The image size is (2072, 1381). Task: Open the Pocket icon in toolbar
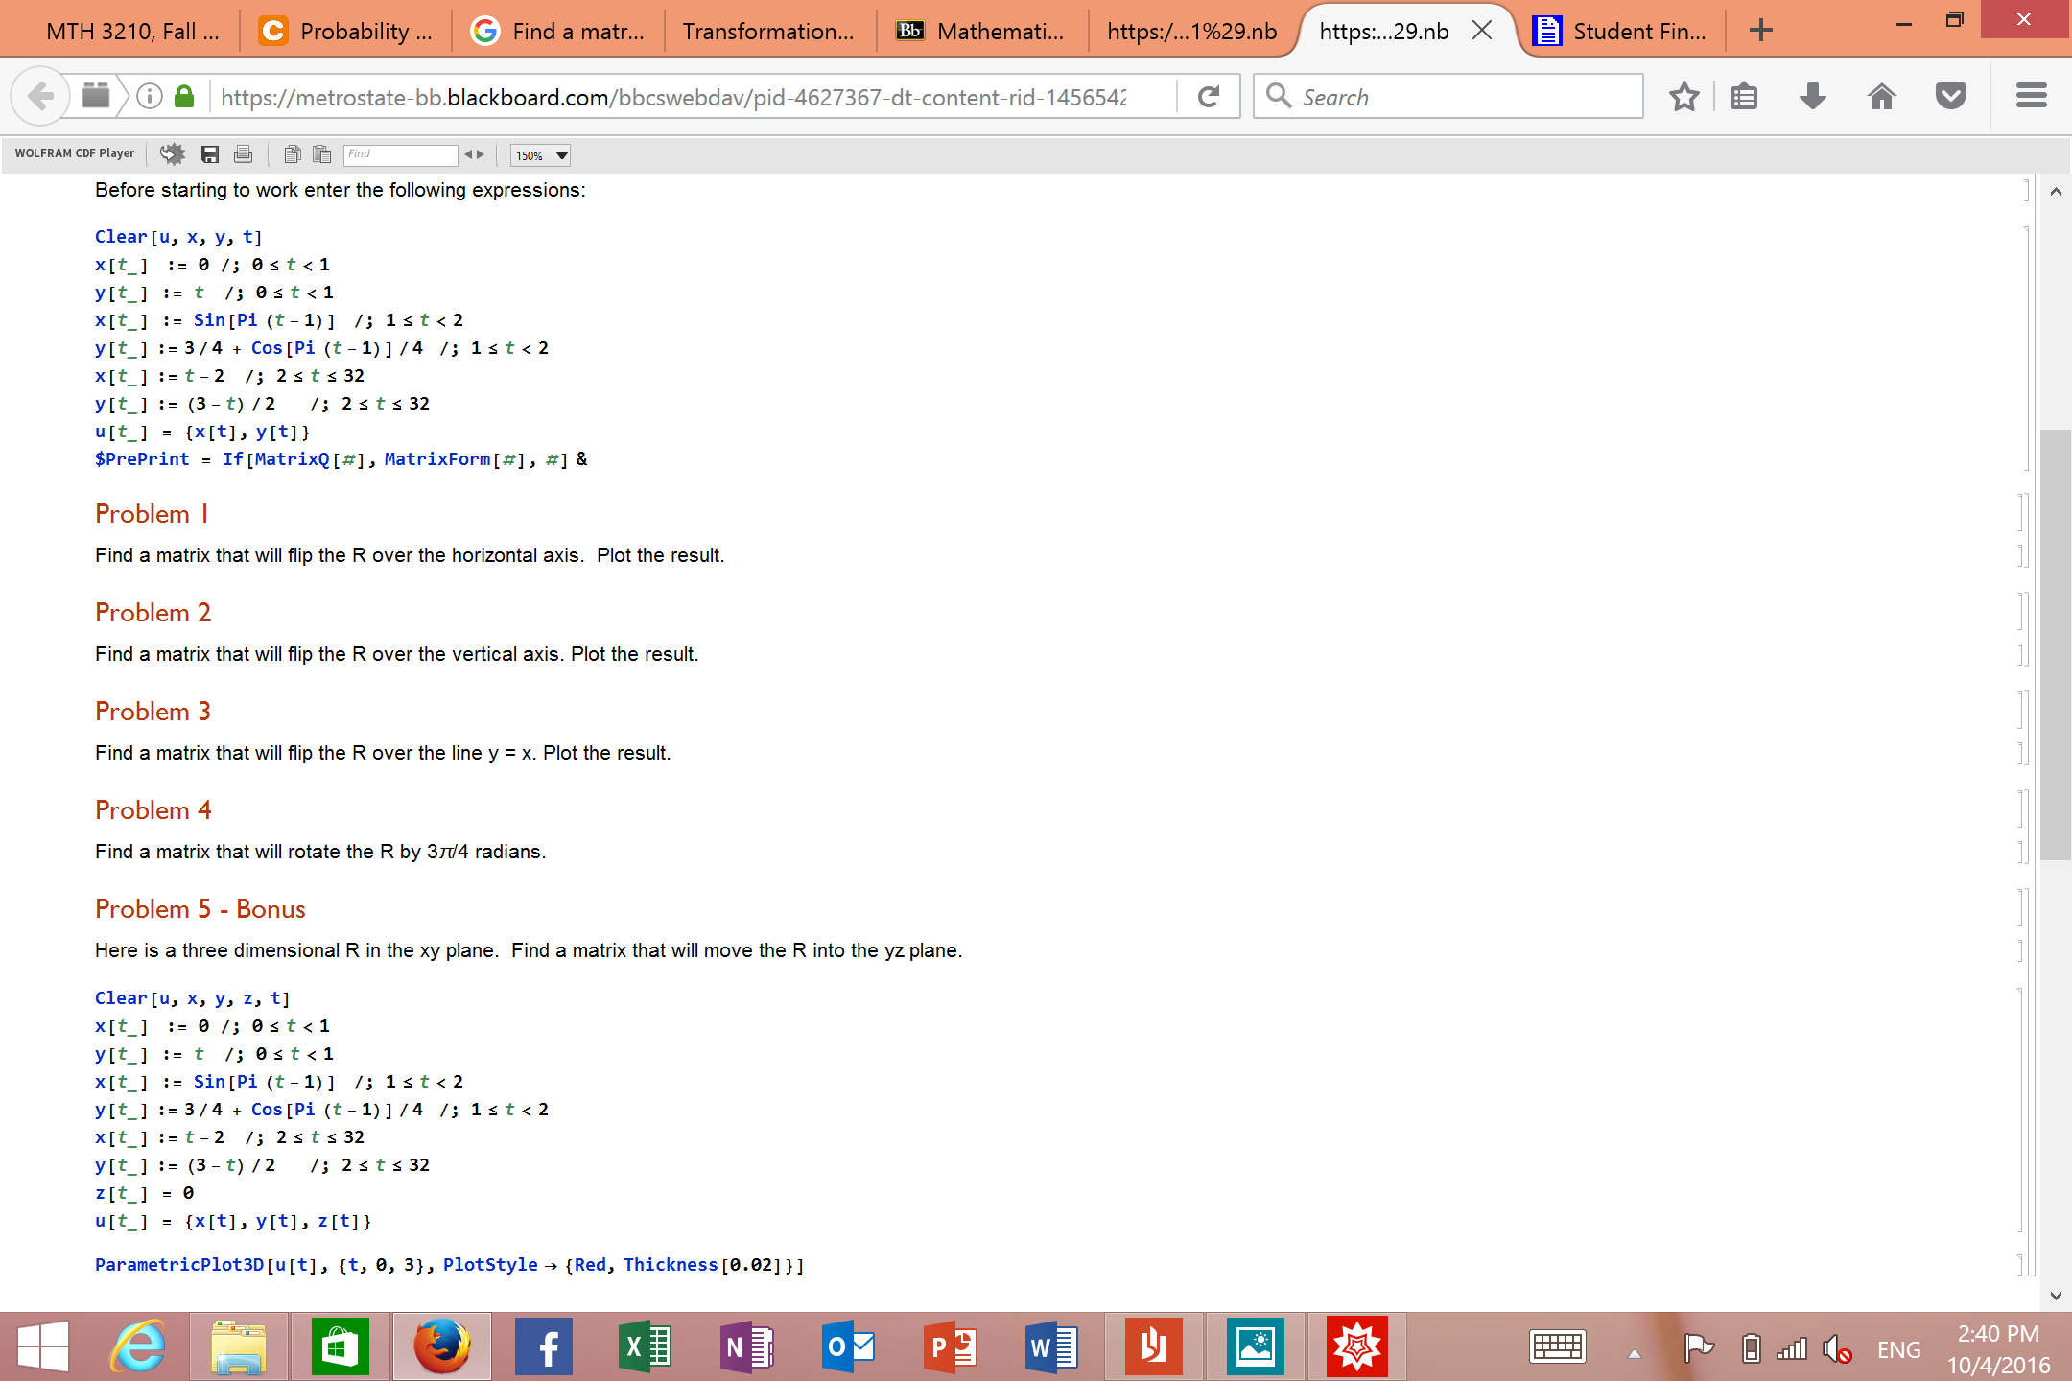coord(1950,97)
